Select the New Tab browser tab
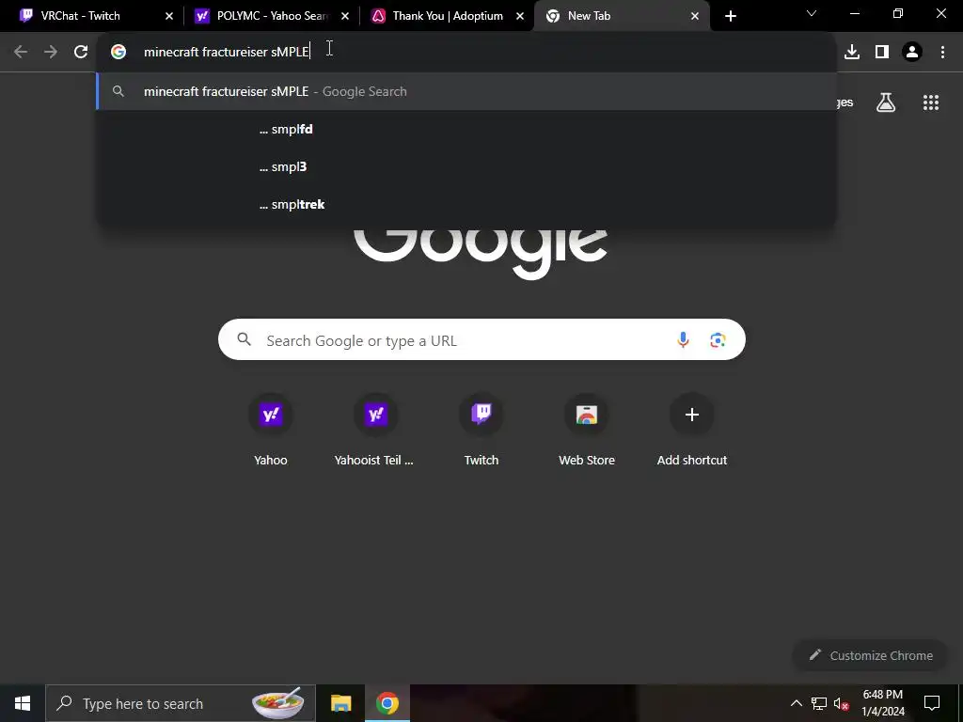This screenshot has height=722, width=963. point(622,16)
